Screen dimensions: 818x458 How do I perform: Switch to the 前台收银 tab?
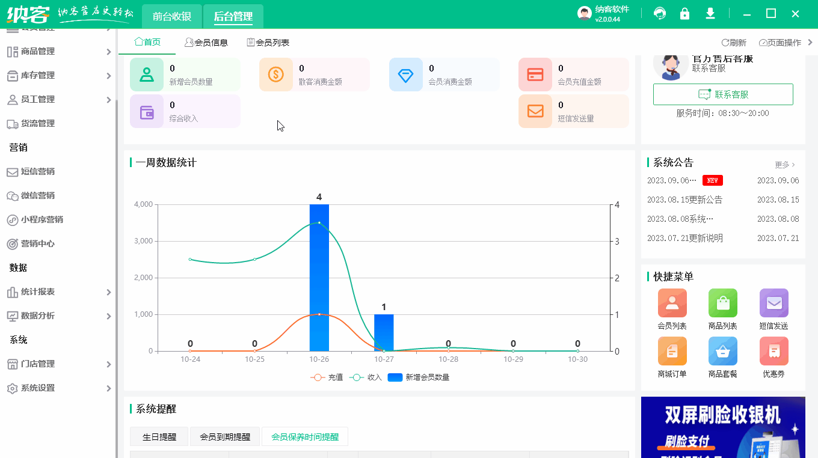pos(171,16)
